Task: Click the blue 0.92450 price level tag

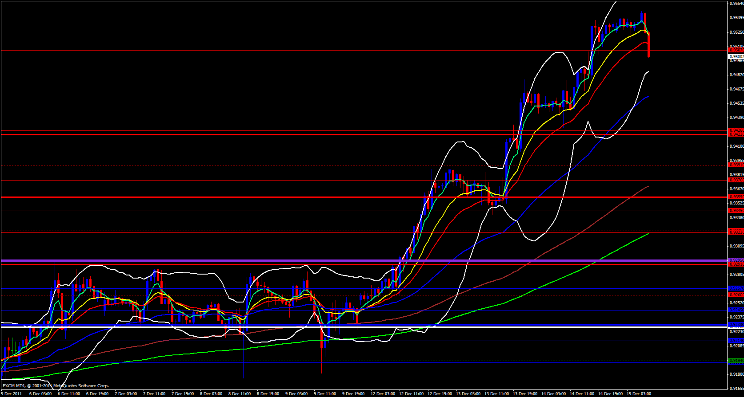Action: (x=736, y=310)
